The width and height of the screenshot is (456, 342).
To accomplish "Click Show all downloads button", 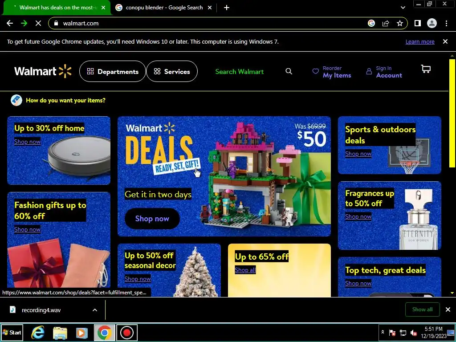I will (x=422, y=309).
